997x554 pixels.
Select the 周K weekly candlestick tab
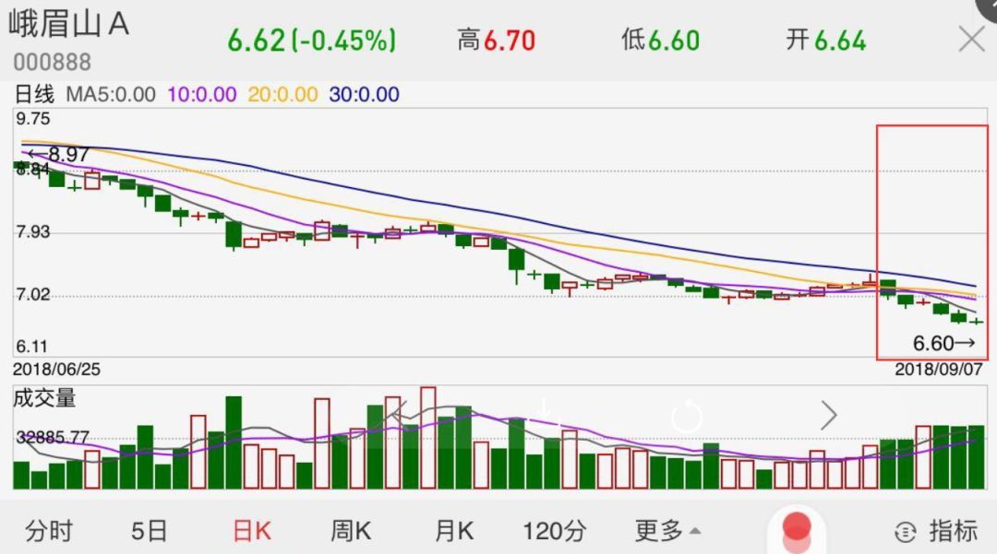click(351, 531)
